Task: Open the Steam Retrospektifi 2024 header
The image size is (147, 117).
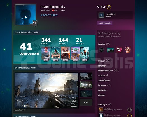Action: coord(26,33)
